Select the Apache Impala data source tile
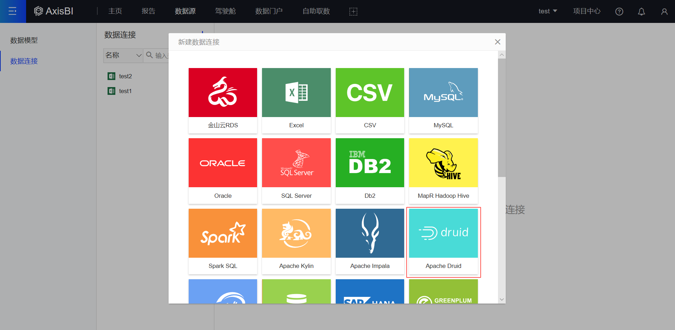The width and height of the screenshot is (675, 330). tap(370, 241)
